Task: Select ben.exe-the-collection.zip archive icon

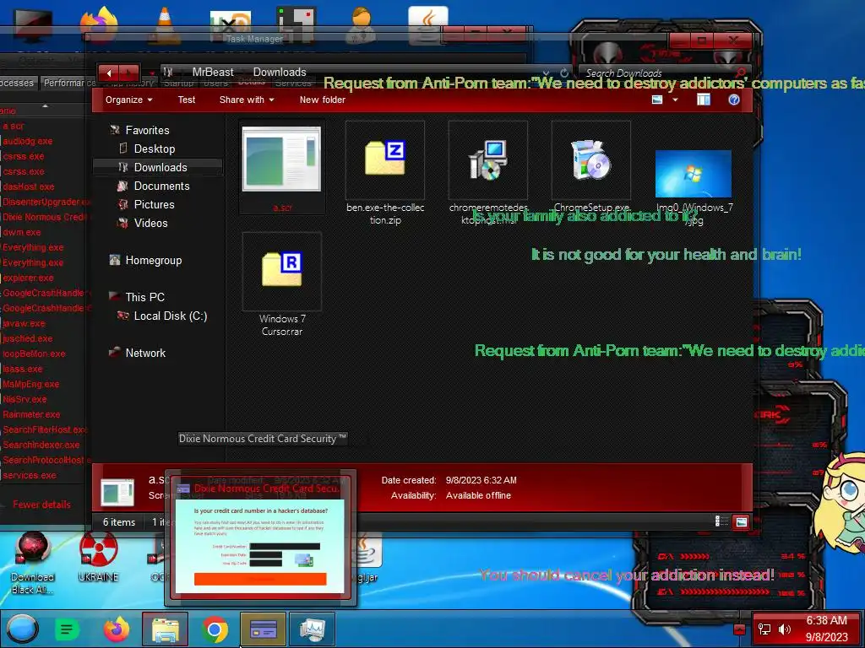Action: [x=385, y=159]
